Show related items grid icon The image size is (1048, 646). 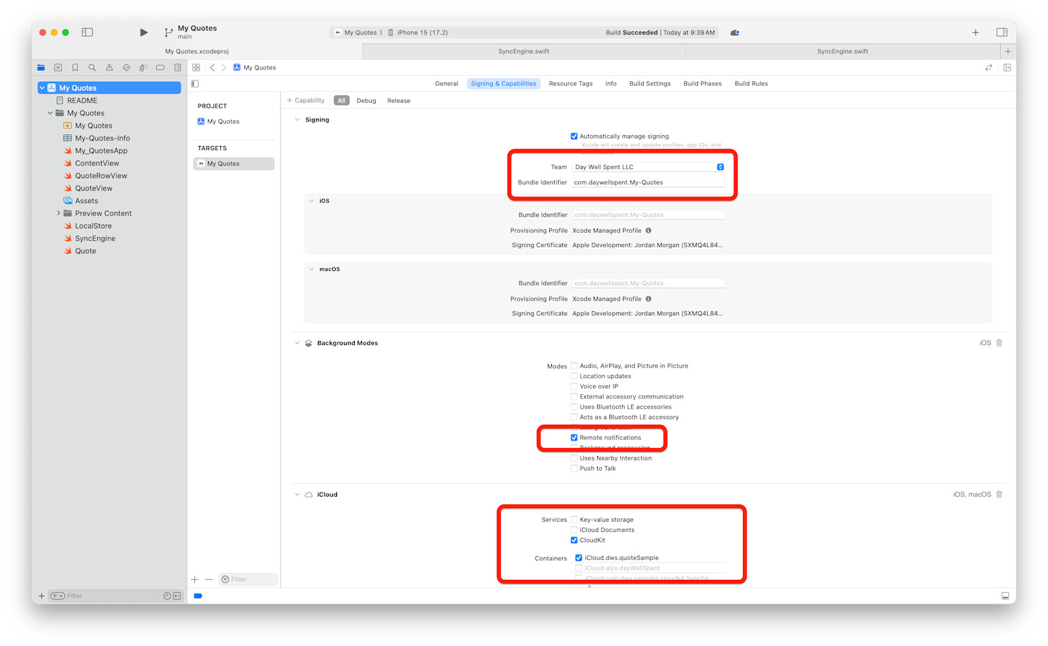coord(196,68)
